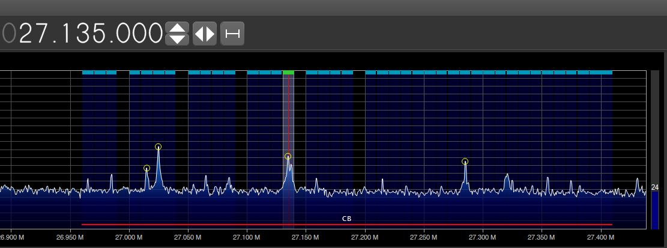
Task: Click the yellow peak marker near 27.285 M
Action: pyautogui.click(x=465, y=161)
